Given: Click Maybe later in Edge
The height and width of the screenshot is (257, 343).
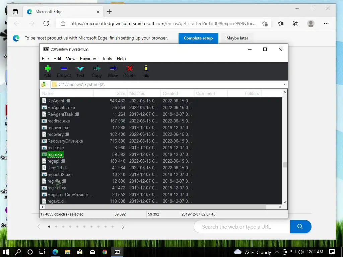Looking at the screenshot, I should 237,38.
